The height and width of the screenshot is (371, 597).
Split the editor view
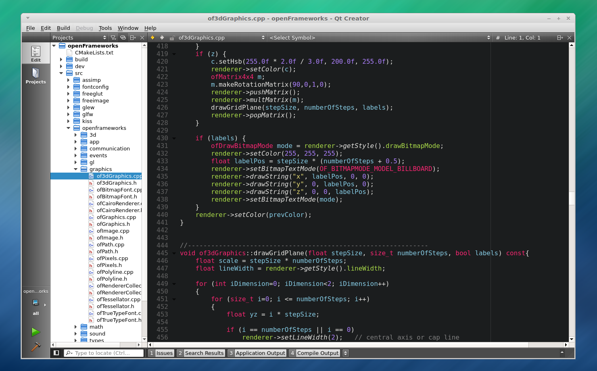560,38
